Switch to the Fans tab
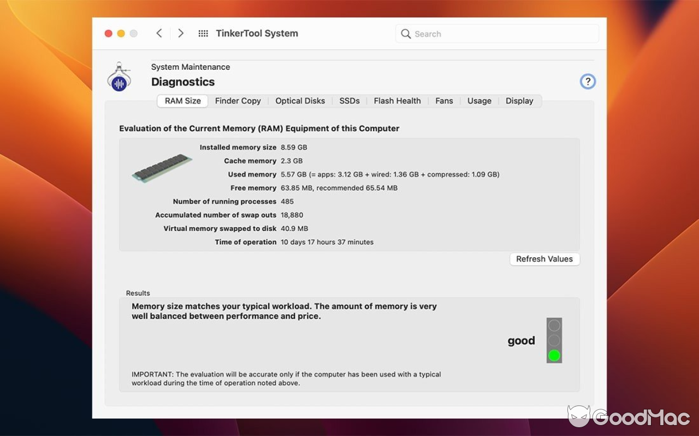699x436 pixels. point(444,101)
